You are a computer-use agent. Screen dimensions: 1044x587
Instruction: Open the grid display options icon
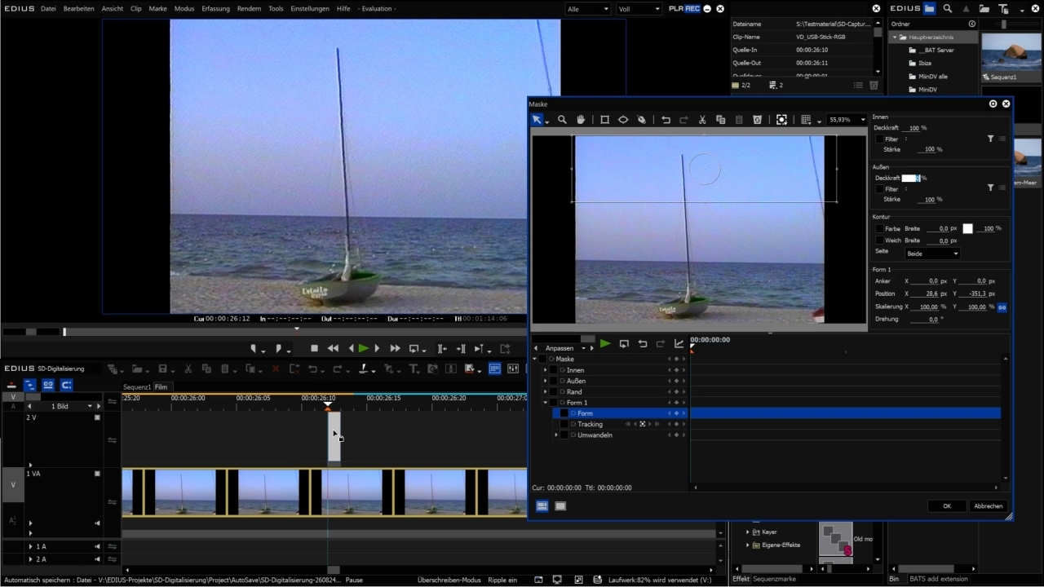coord(806,120)
